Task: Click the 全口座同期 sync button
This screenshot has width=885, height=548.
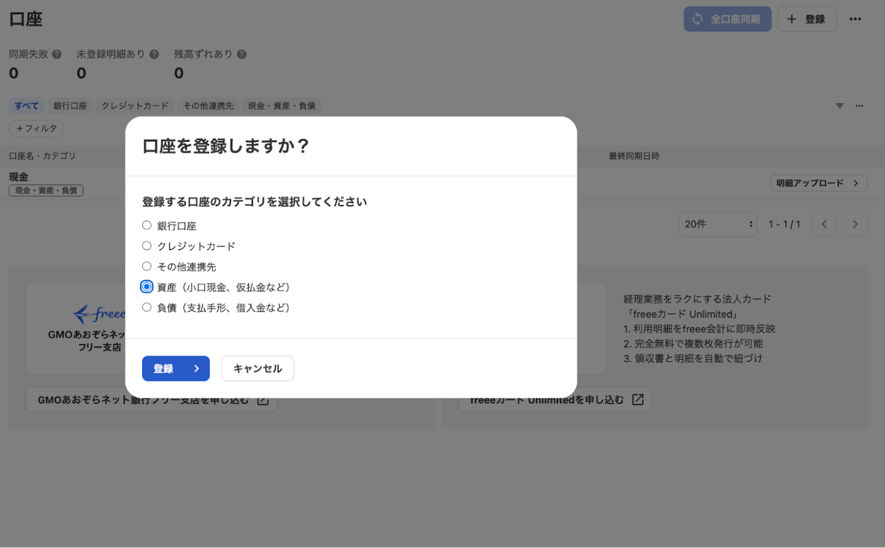Action: point(727,19)
